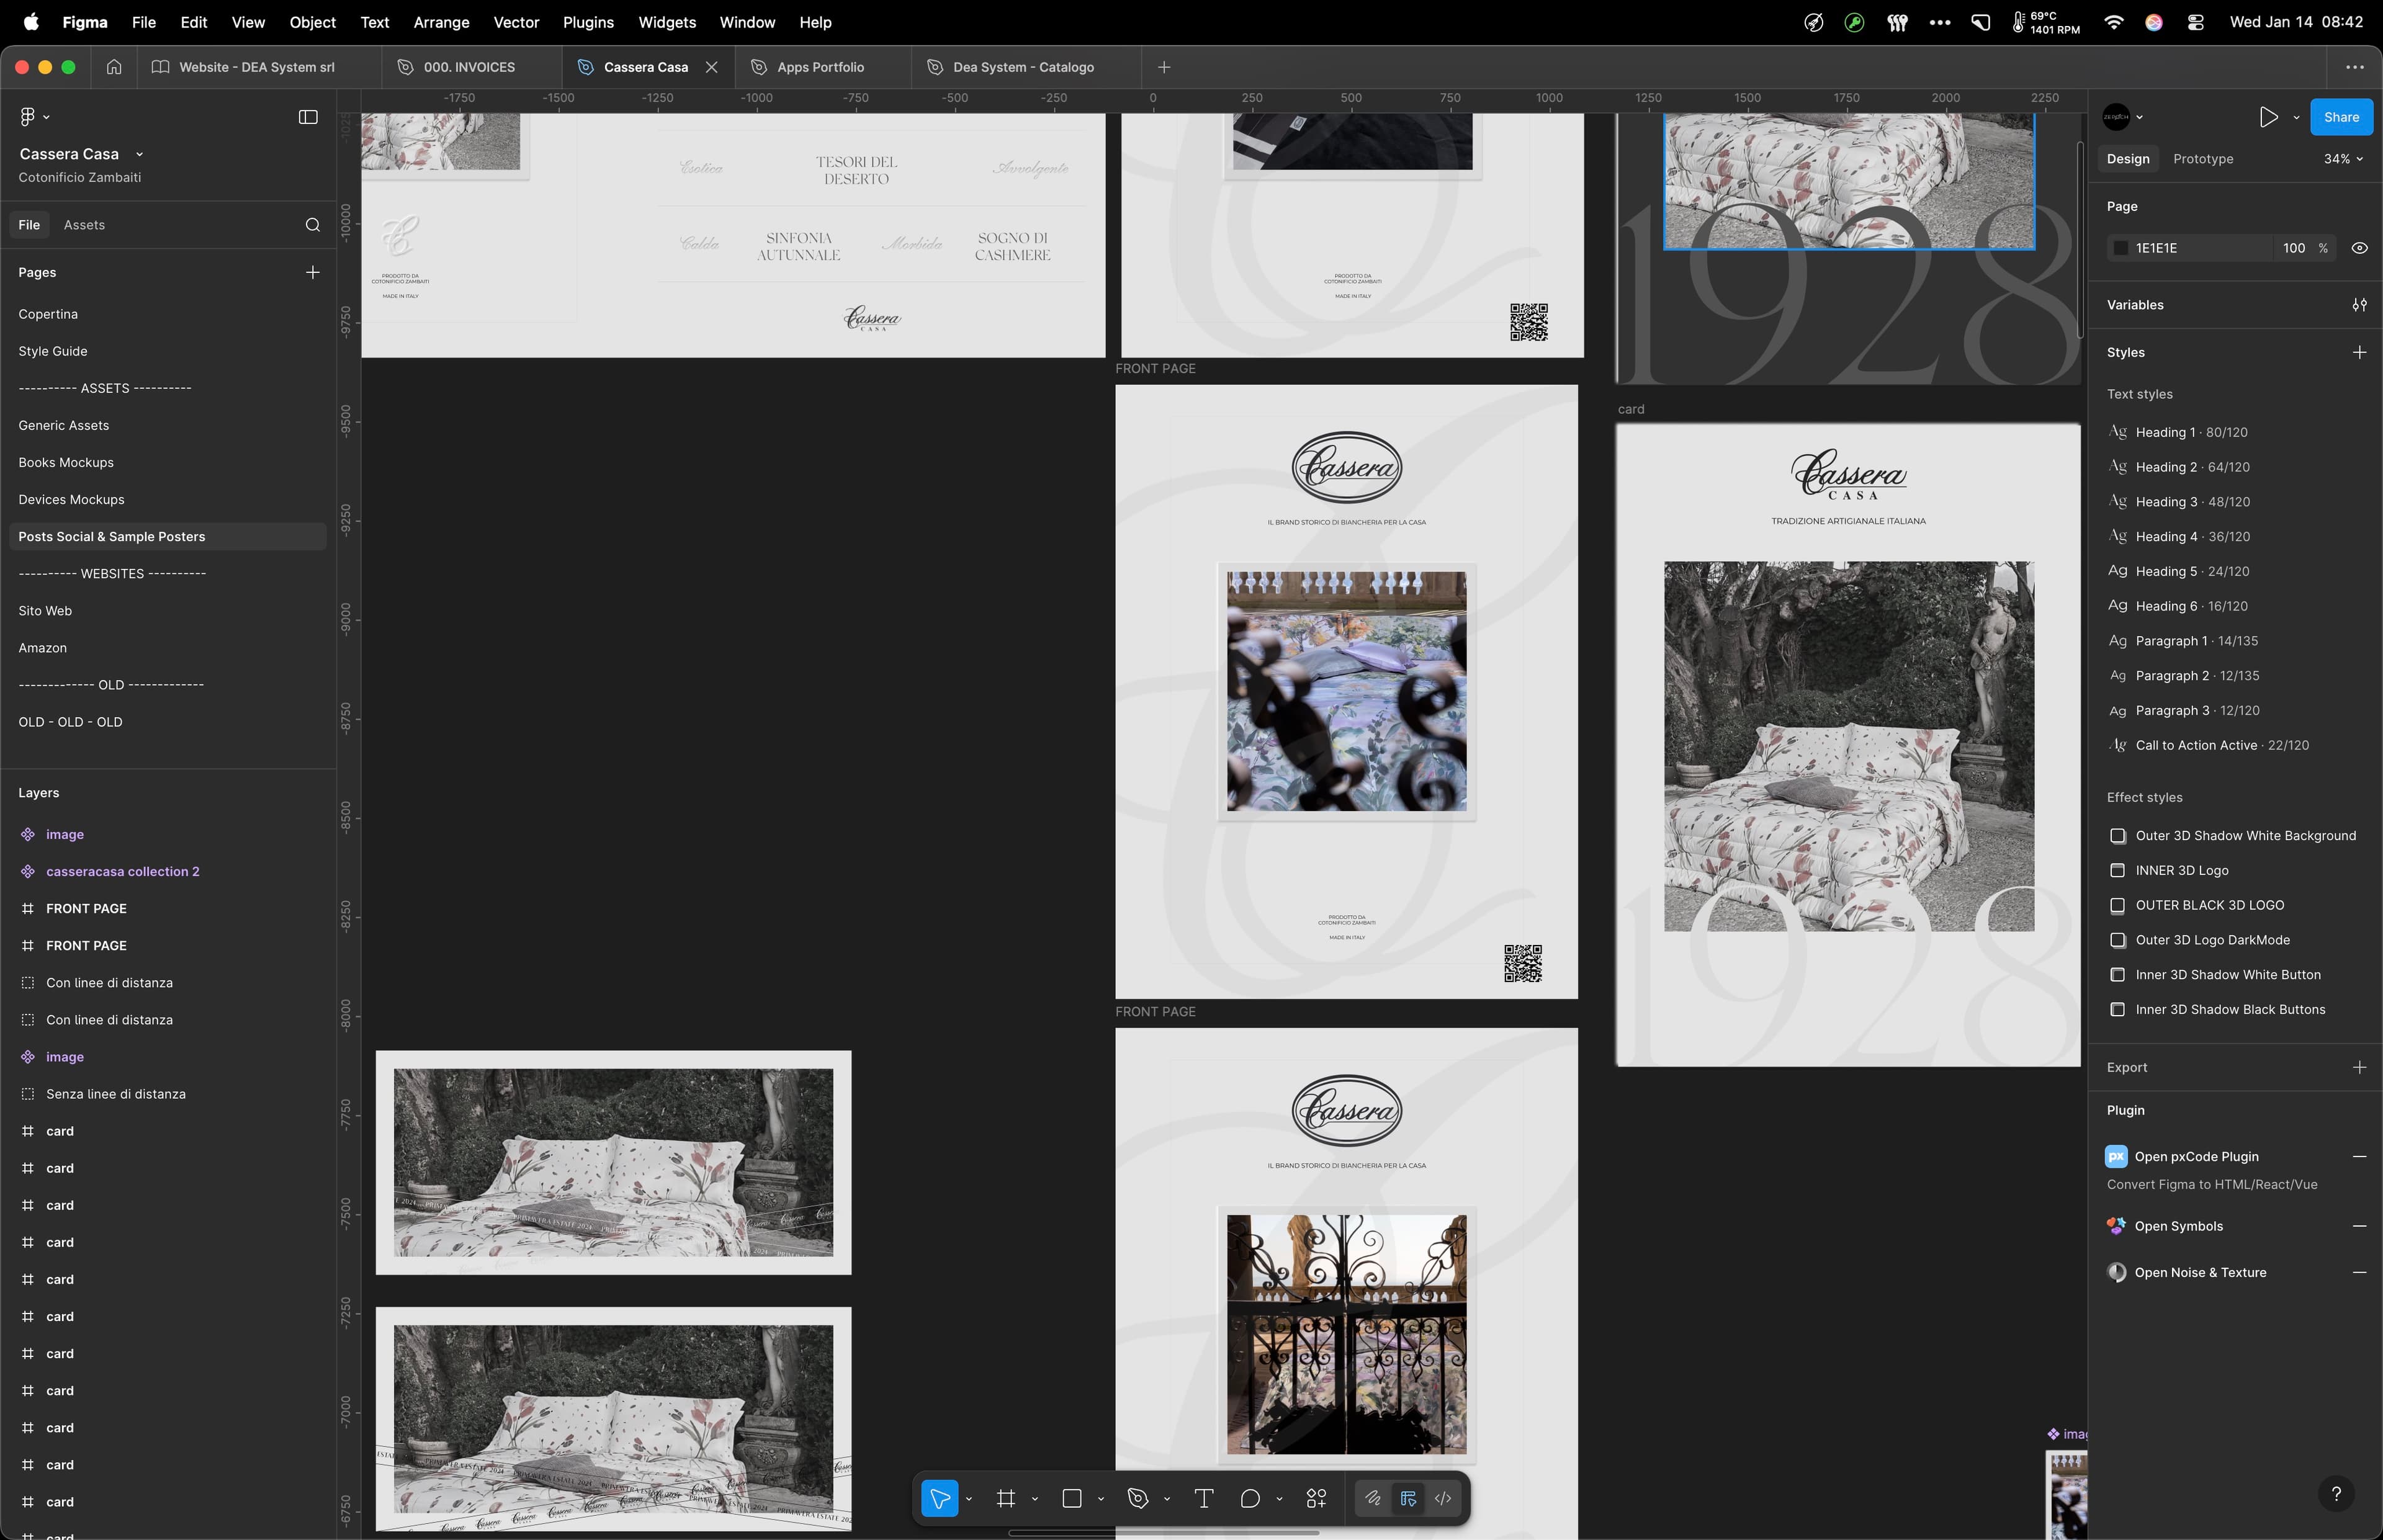
Task: Add export setting with plus icon
Action: (2359, 1067)
